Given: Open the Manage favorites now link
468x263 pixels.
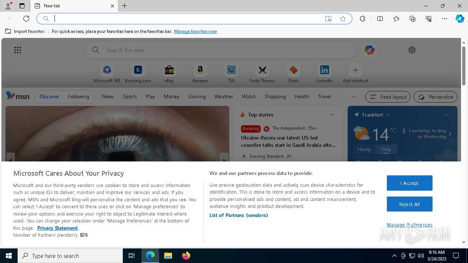Looking at the screenshot, I should (x=195, y=31).
